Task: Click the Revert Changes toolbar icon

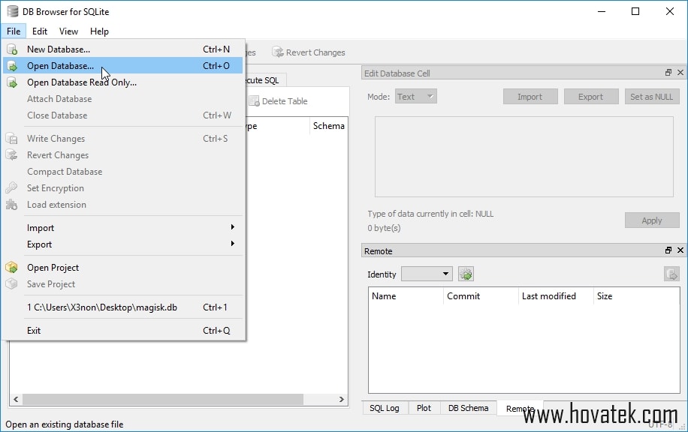Action: (278, 52)
